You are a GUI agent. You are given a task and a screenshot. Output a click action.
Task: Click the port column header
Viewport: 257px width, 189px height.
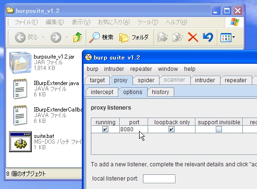[x=134, y=122]
